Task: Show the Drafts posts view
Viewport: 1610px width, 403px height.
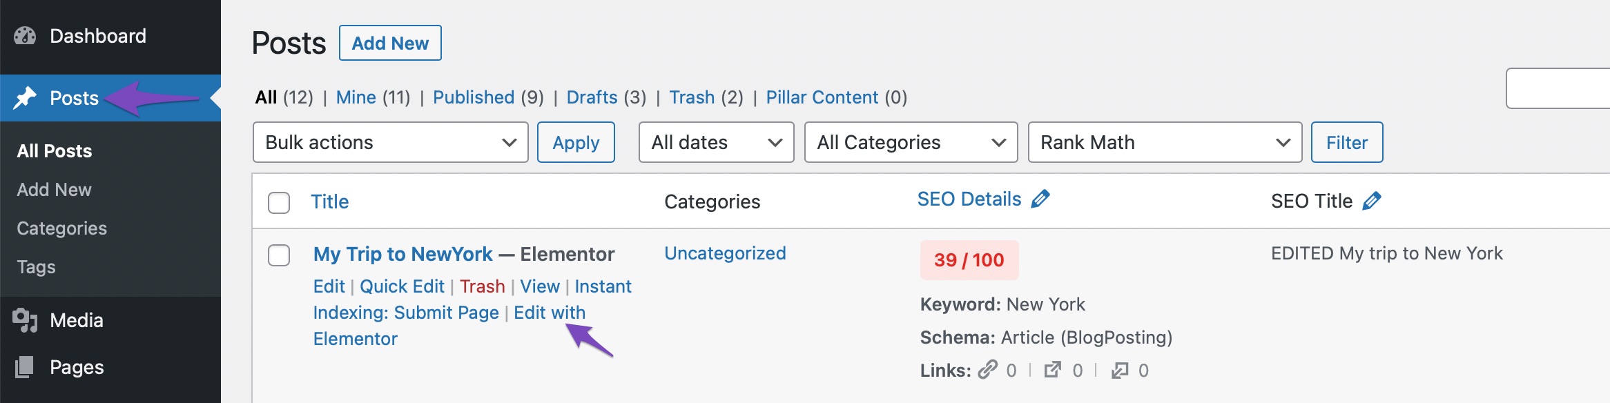Action: click(x=592, y=97)
